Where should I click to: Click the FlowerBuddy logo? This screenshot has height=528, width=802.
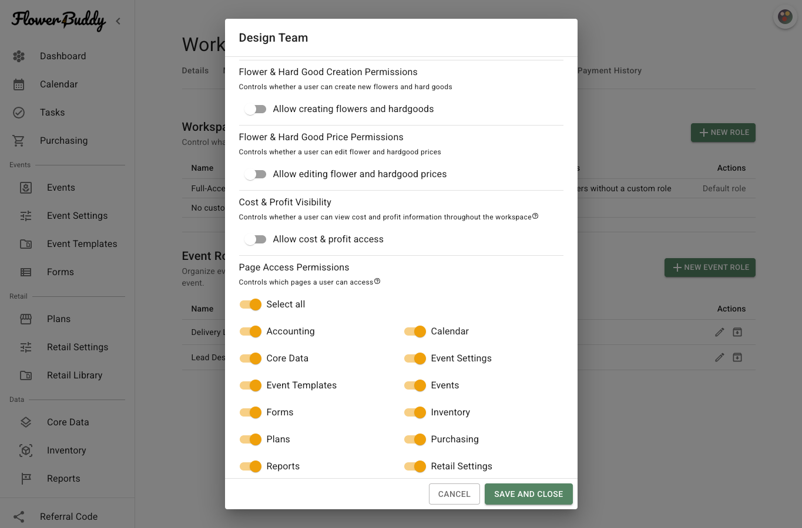[59, 21]
